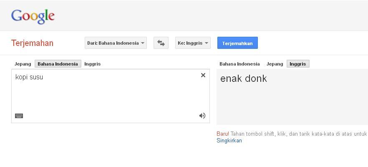This screenshot has height=167, width=368.
Task: Choose Jepang as target language
Action: pyautogui.click(x=275, y=64)
